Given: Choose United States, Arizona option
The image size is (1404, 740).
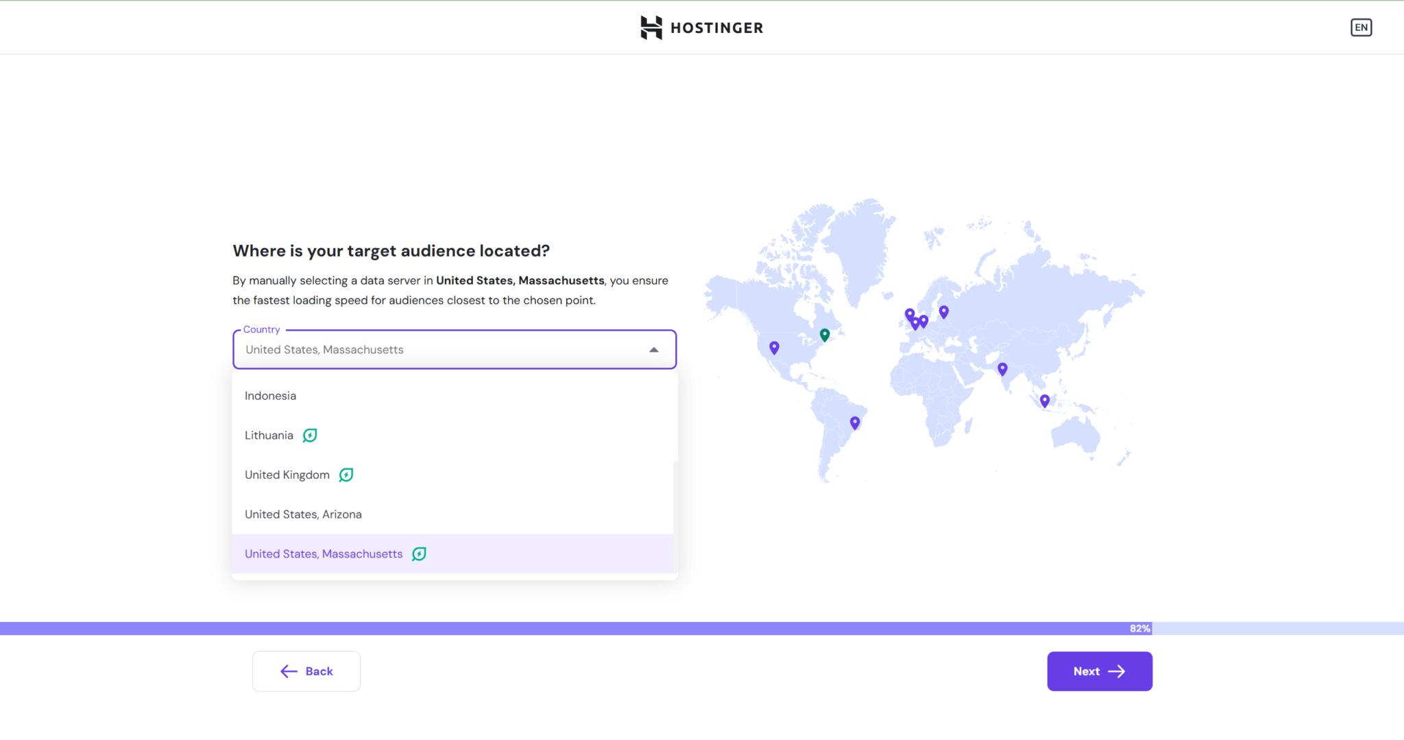Looking at the screenshot, I should point(303,514).
